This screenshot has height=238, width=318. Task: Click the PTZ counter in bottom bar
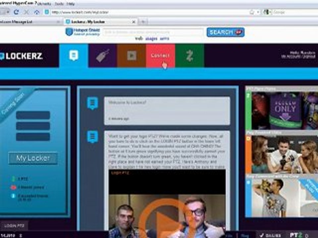[x=299, y=235]
